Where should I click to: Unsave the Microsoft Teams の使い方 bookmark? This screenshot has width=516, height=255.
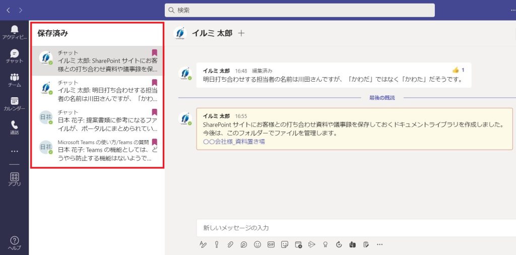tap(154, 142)
